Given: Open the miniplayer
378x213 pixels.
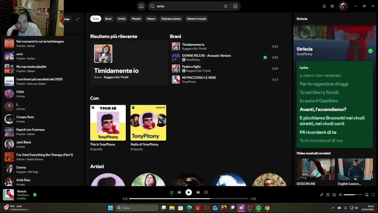Looking at the screenshot, I should tap(366, 195).
